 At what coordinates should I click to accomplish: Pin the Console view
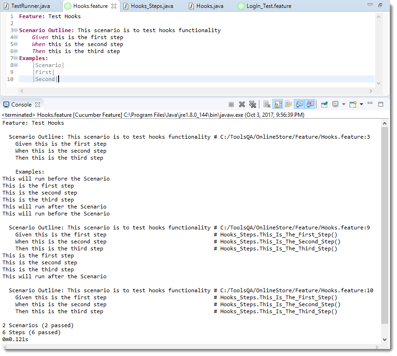coord(324,104)
